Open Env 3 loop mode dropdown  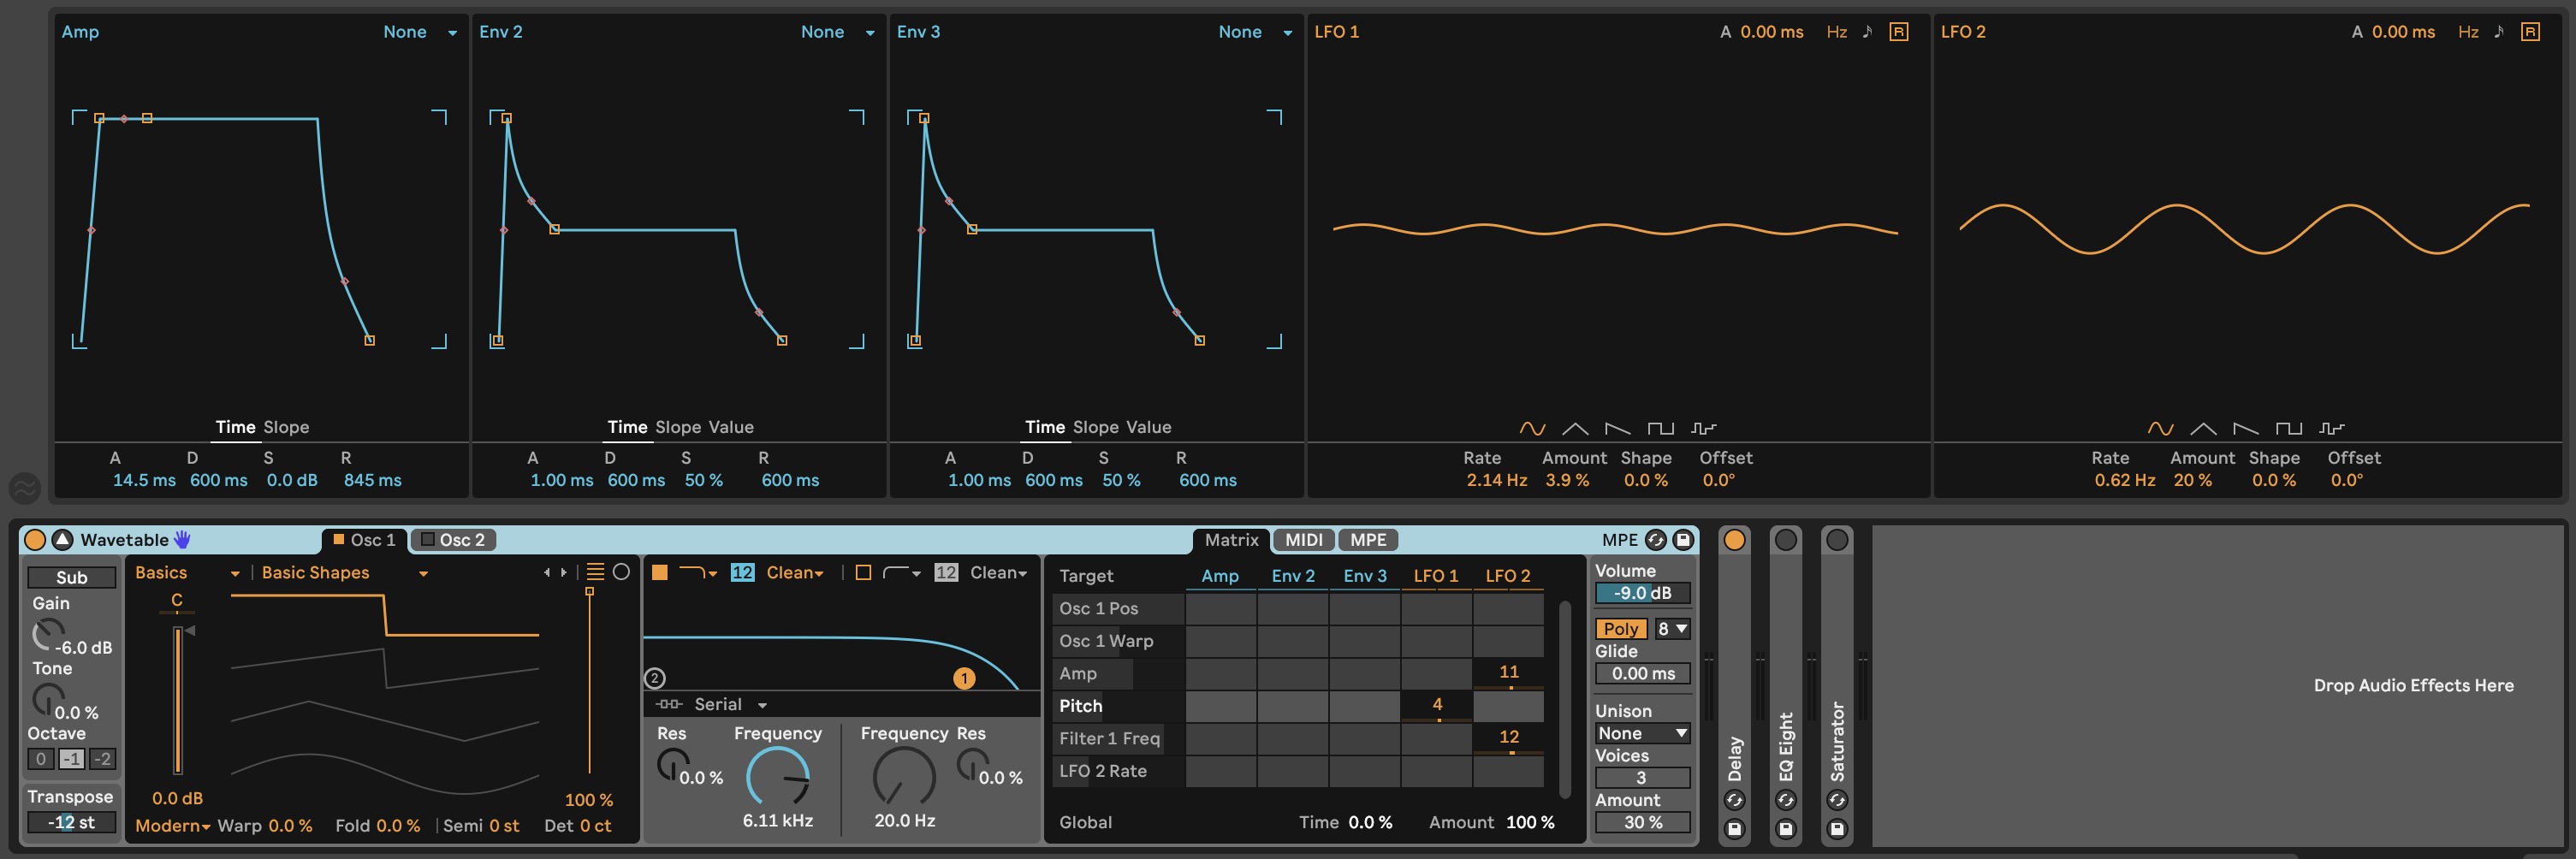tap(1255, 32)
